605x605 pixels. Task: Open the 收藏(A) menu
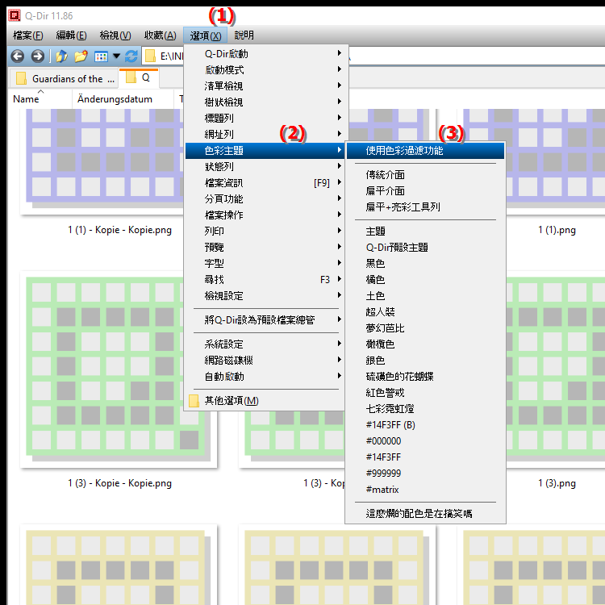(x=161, y=35)
